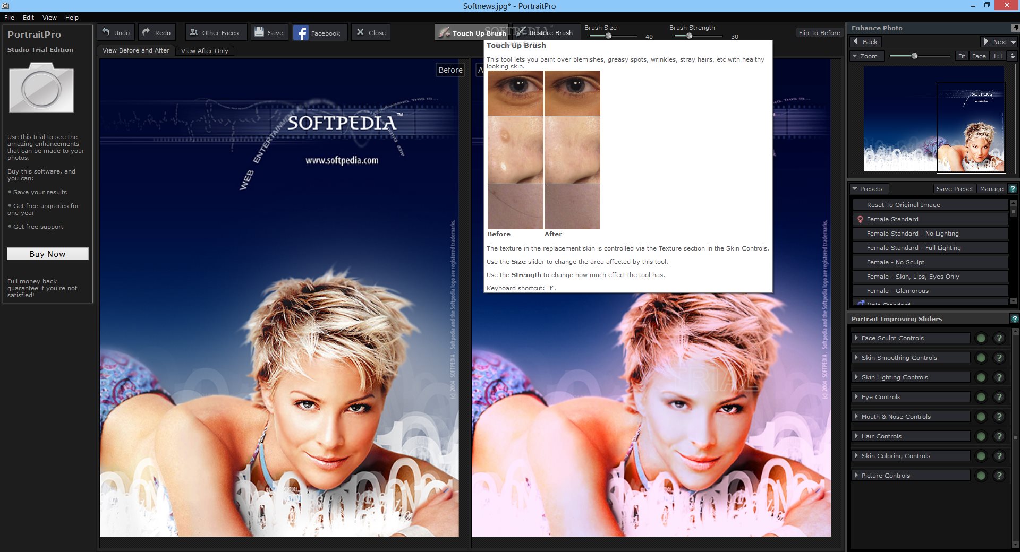Open help for Skin Lighting Controls
The width and height of the screenshot is (1020, 552).
tap(999, 377)
